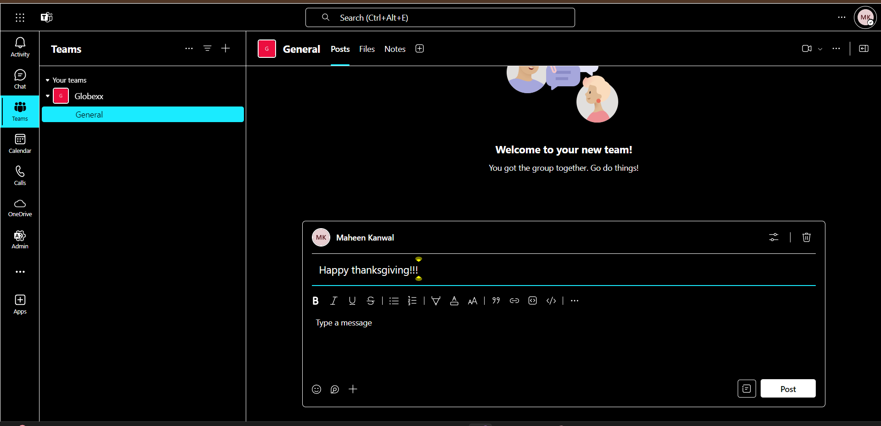881x426 pixels.
Task: Click the Post button
Action: point(788,389)
